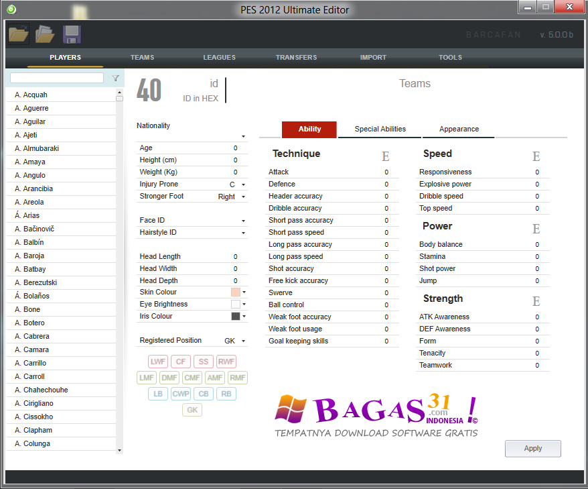The image size is (588, 489).
Task: Click the Age value field
Action: click(x=235, y=148)
